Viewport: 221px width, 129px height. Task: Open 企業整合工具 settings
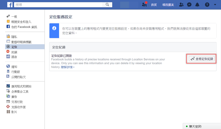point(20,91)
